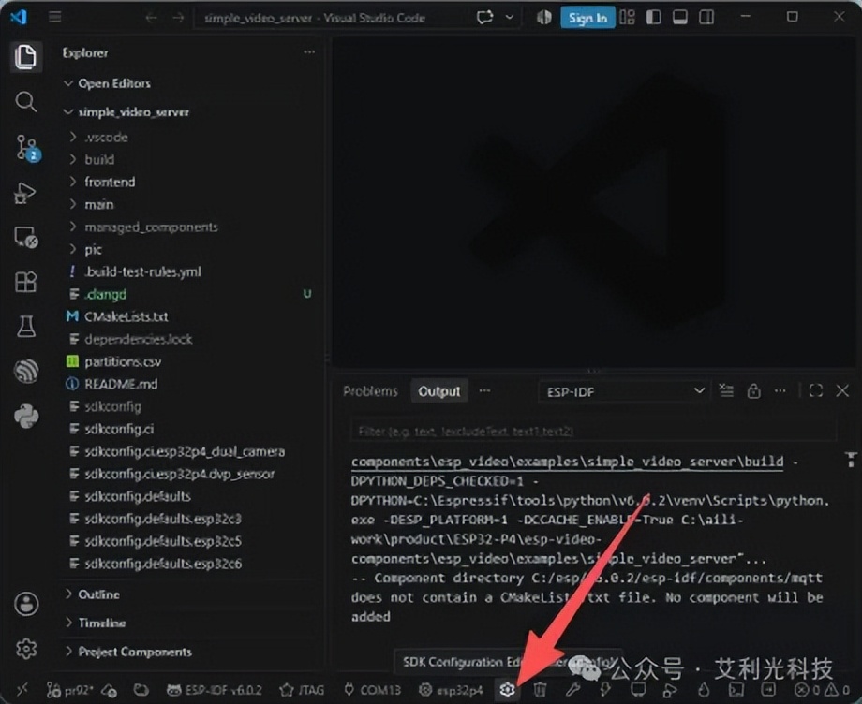Focus the Output filter input field
This screenshot has width=862, height=704.
click(594, 431)
